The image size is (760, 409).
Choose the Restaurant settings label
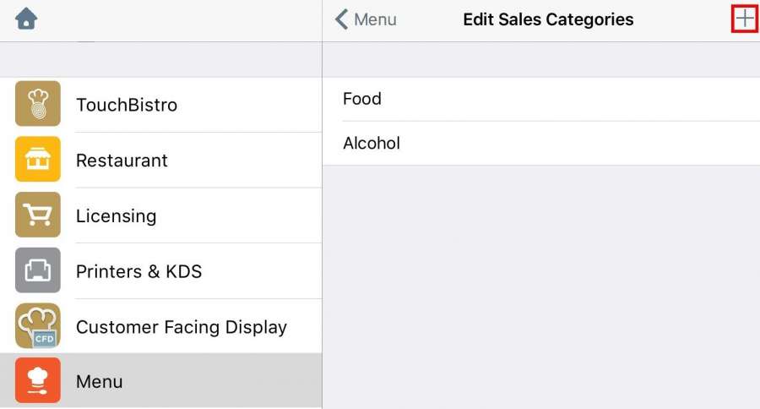point(122,161)
